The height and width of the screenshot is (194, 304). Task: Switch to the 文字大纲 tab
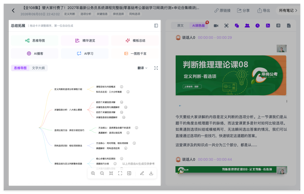click(38, 68)
